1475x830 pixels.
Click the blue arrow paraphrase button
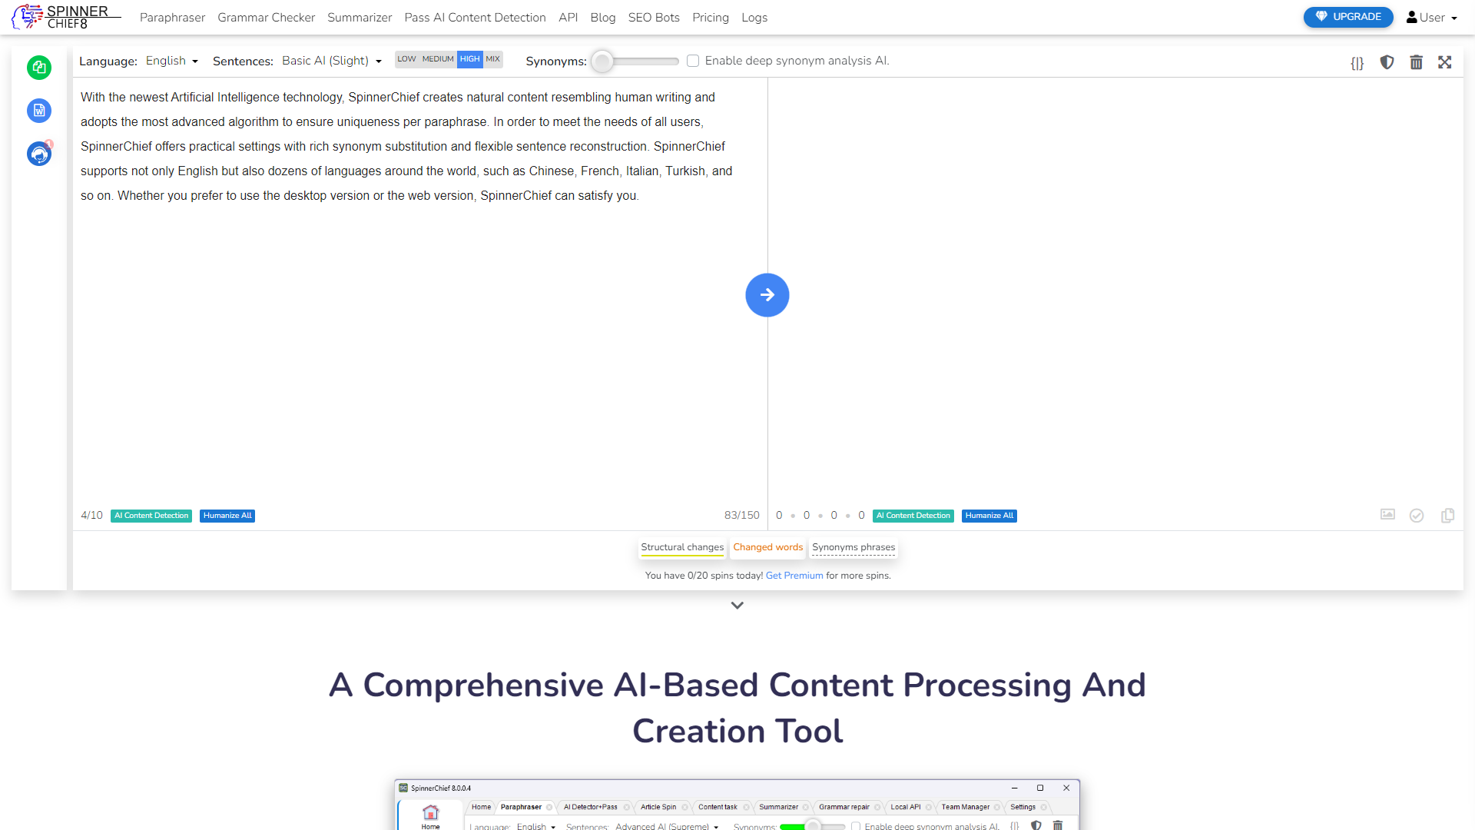[767, 295]
